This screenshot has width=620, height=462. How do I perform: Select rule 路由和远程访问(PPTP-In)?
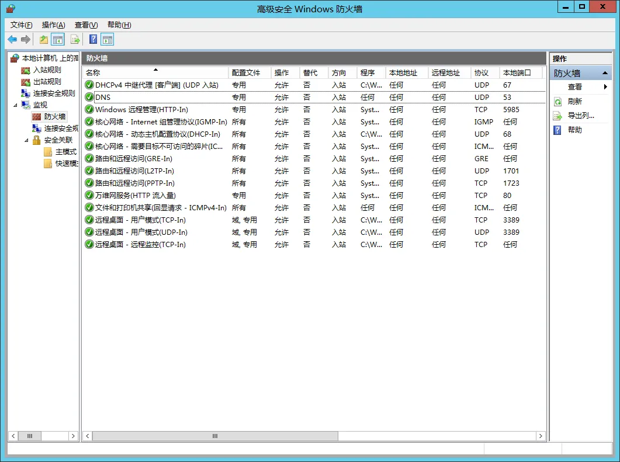click(315, 183)
